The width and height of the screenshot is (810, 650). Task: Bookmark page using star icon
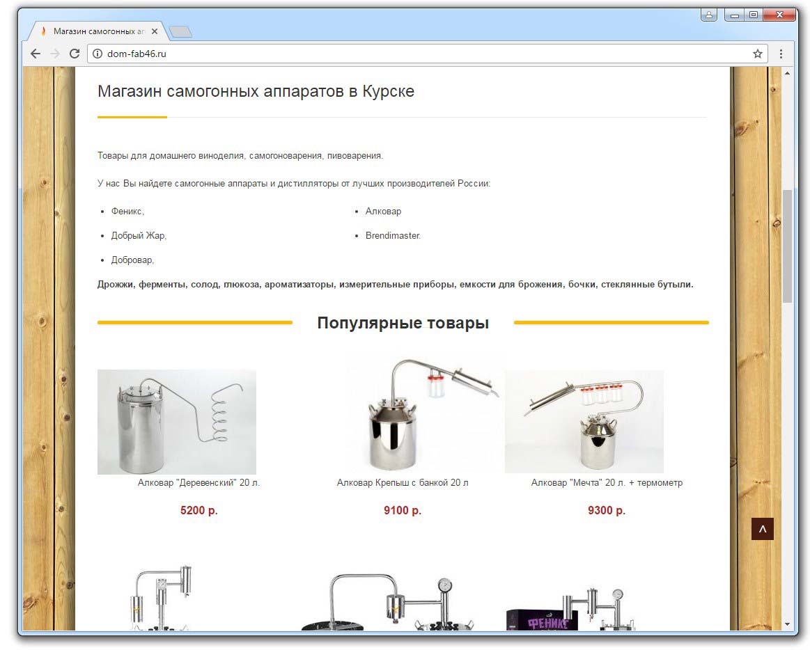coord(758,54)
